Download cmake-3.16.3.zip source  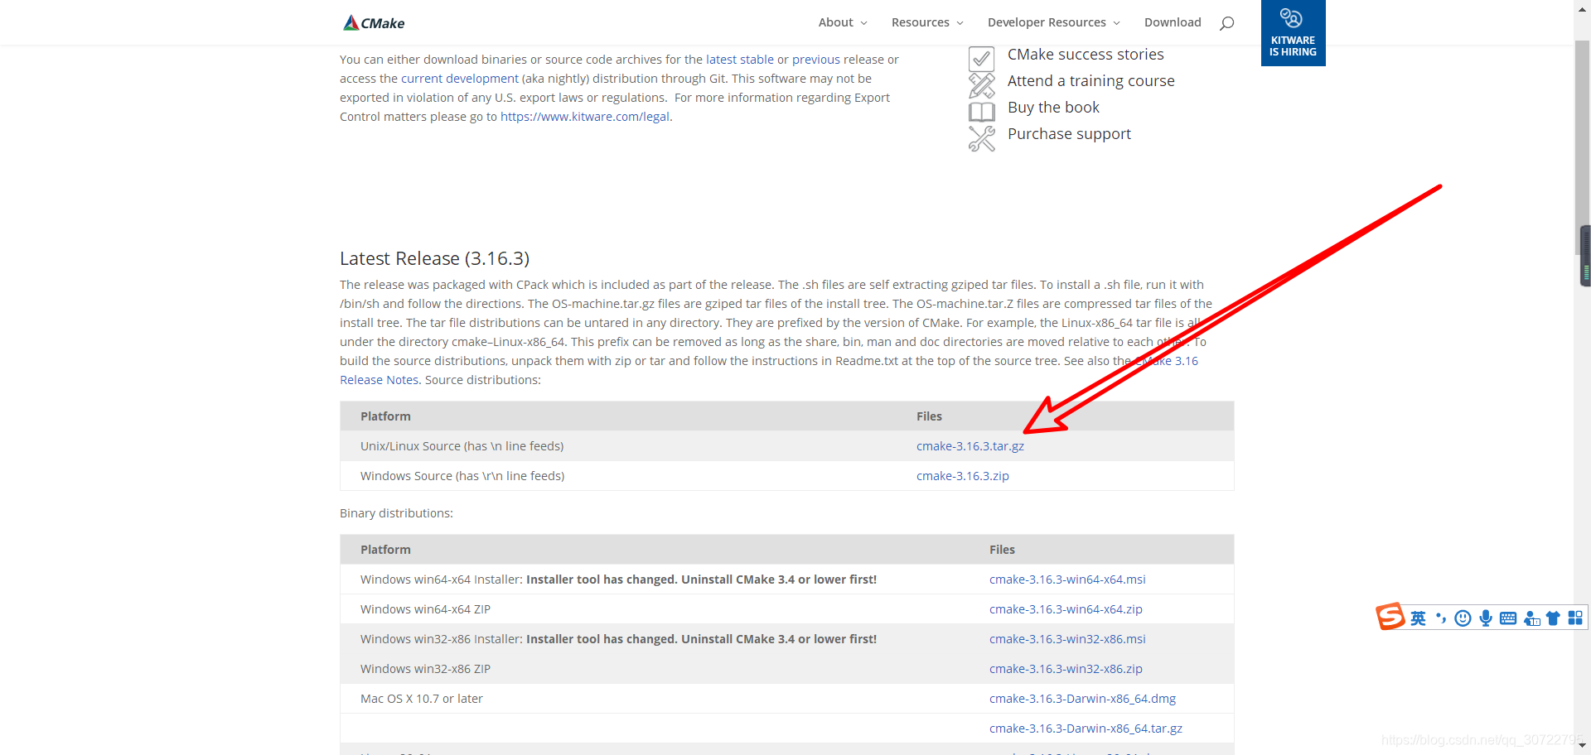click(x=963, y=476)
